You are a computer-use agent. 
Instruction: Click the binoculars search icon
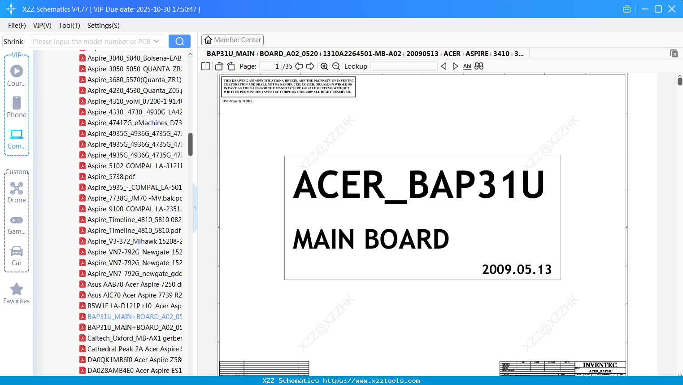click(479, 66)
